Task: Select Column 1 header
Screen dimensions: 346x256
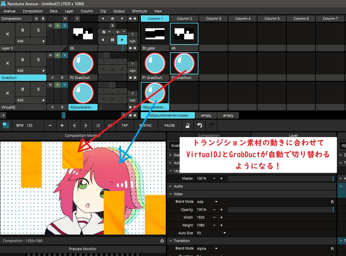Action: 155,19
